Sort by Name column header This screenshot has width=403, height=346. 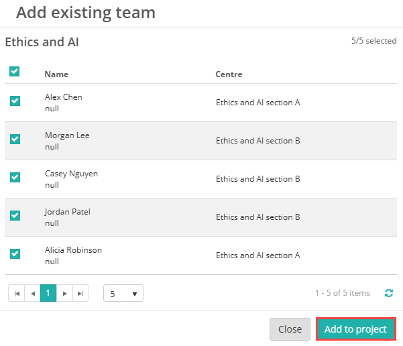pyautogui.click(x=56, y=74)
